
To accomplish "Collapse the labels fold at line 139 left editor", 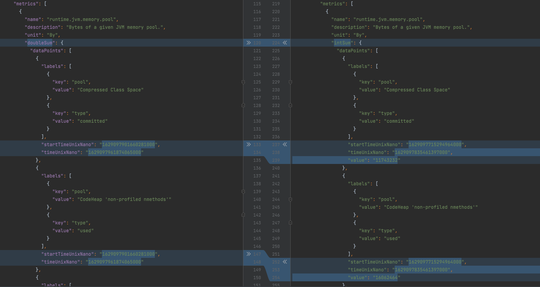I will click(x=243, y=191).
